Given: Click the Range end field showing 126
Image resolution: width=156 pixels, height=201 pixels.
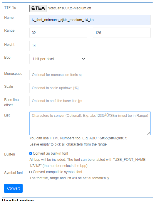Looking at the screenshot, I should [x=122, y=33].
